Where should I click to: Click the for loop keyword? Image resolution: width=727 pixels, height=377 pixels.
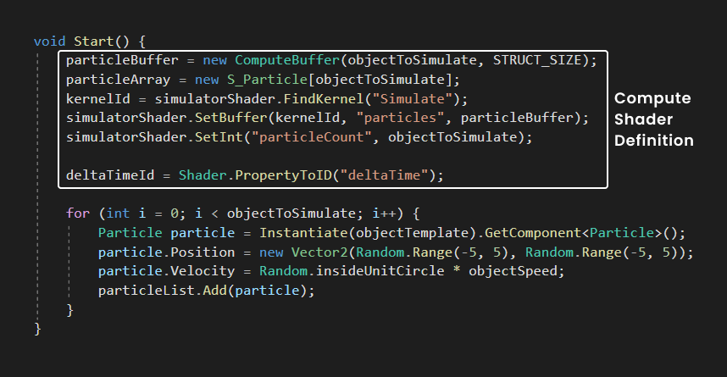click(78, 213)
